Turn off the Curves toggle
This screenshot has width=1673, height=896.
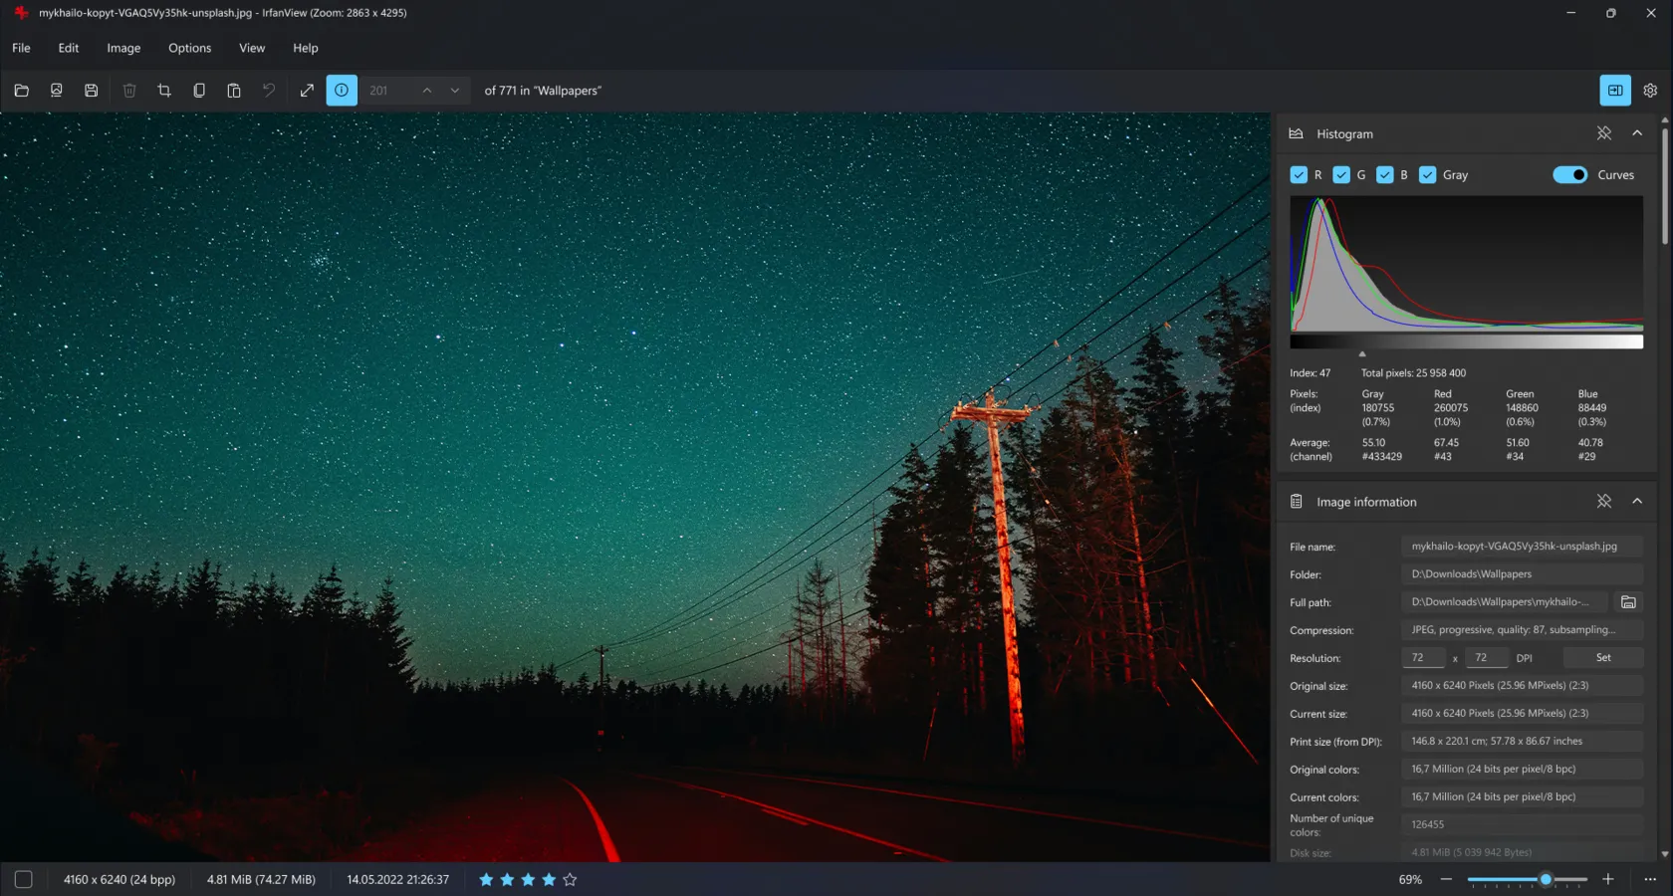[1570, 175]
